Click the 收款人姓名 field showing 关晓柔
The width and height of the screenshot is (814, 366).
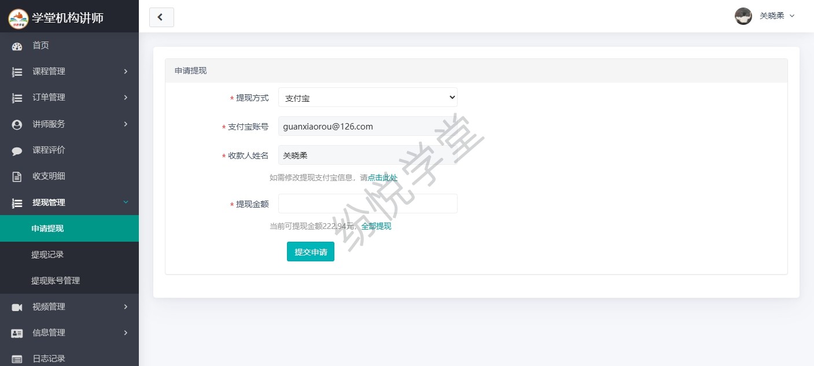pos(368,155)
